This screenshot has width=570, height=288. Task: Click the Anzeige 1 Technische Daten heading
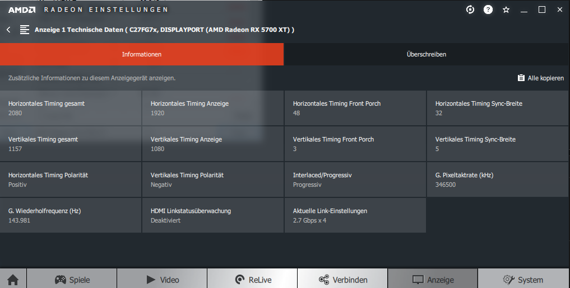point(164,30)
